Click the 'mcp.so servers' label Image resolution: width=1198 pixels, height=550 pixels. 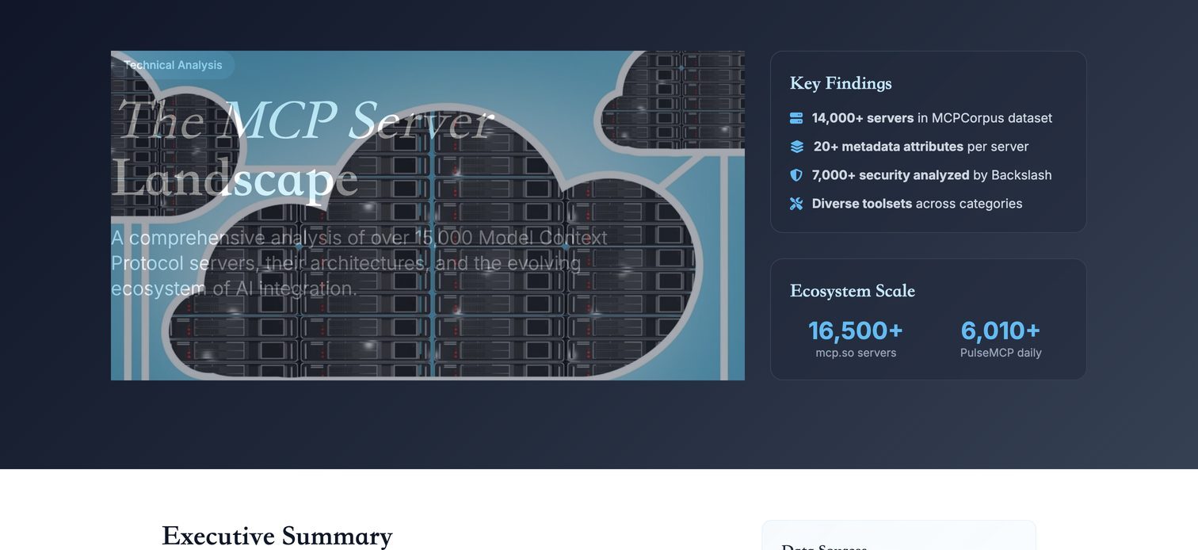(856, 353)
